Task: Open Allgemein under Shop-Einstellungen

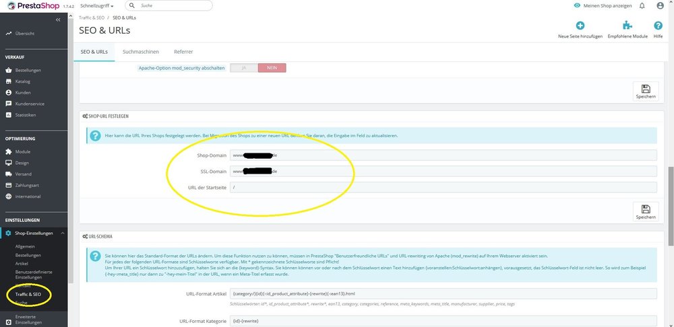Action: point(25,246)
